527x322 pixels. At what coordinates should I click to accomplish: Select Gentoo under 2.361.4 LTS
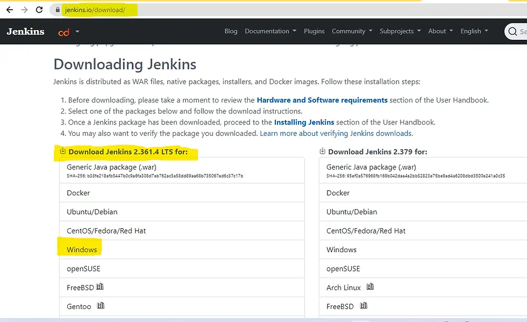click(182, 306)
